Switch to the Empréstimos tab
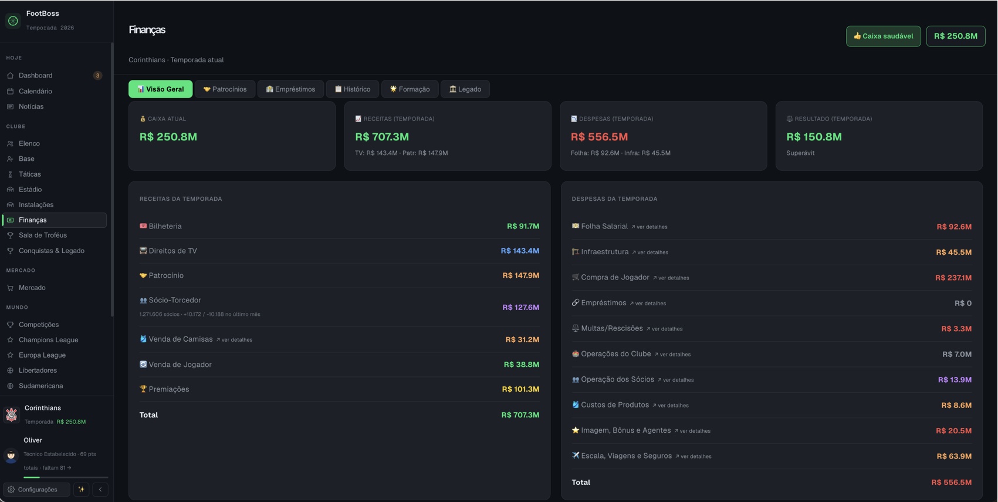 [290, 89]
